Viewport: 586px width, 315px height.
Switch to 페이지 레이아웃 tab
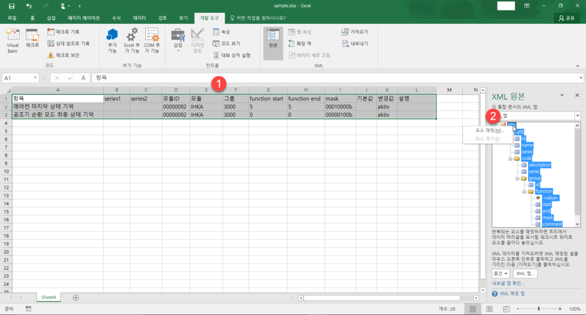(x=84, y=18)
